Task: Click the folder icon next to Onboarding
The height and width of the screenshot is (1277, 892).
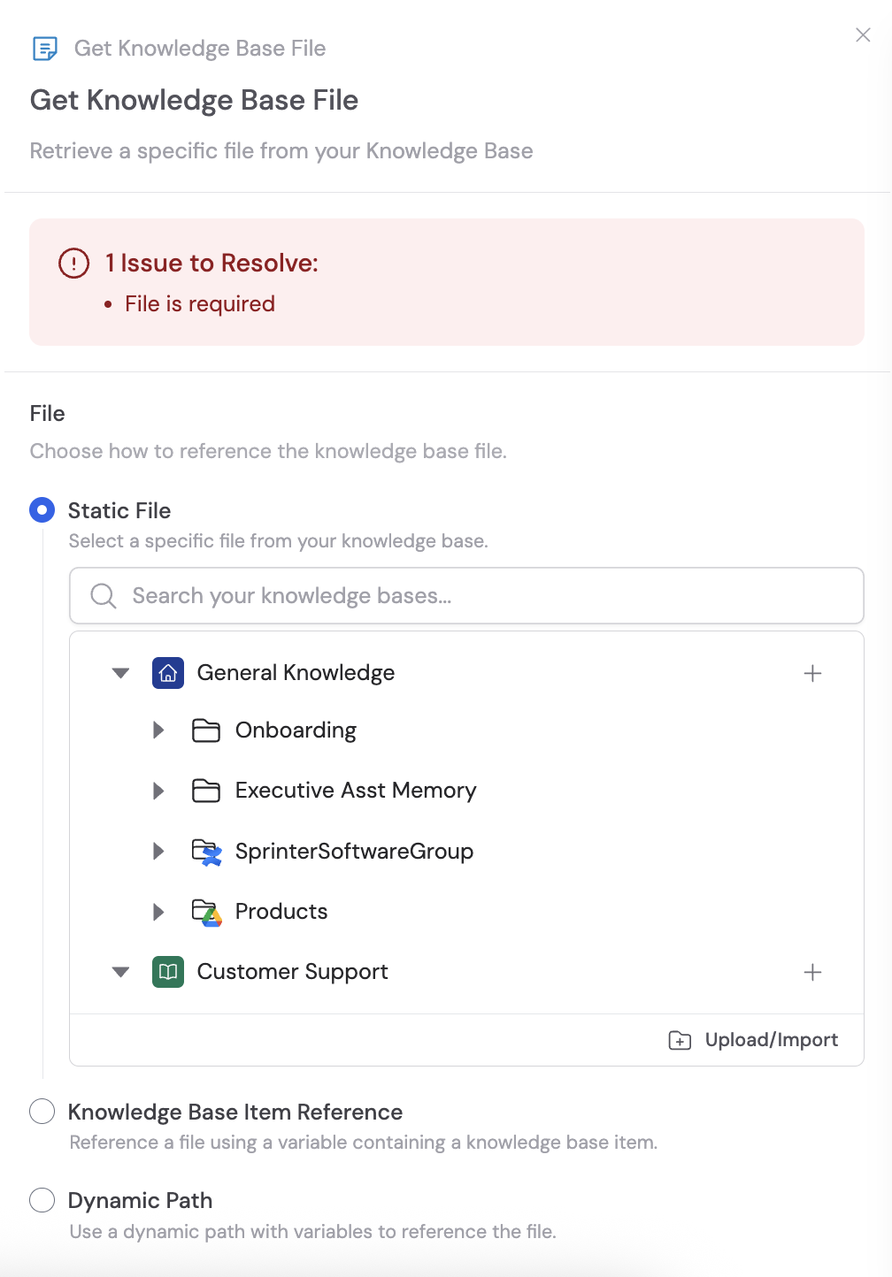Action: point(206,730)
